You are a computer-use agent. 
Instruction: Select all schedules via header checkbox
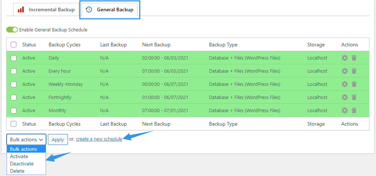[14, 45]
